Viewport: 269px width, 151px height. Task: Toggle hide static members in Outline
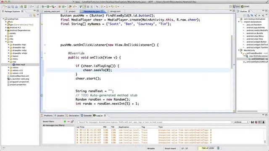pyautogui.click(x=256, y=16)
